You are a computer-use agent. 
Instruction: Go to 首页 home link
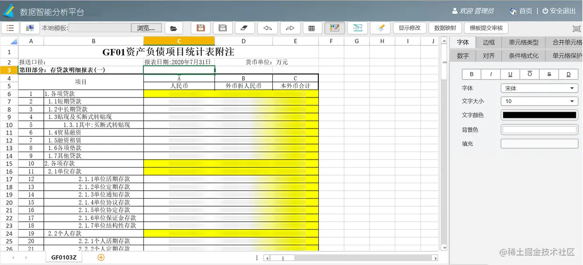click(x=521, y=11)
